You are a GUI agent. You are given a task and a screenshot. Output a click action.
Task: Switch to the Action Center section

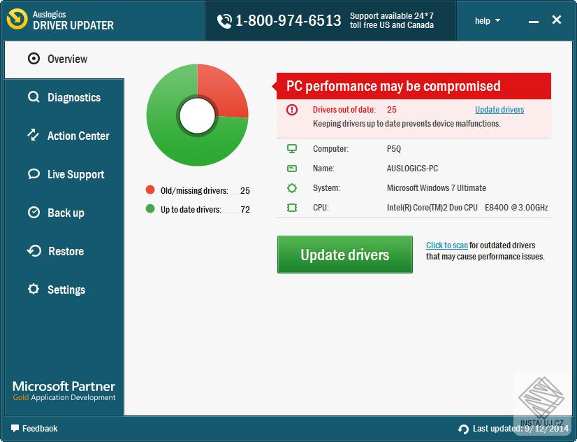[x=77, y=136]
